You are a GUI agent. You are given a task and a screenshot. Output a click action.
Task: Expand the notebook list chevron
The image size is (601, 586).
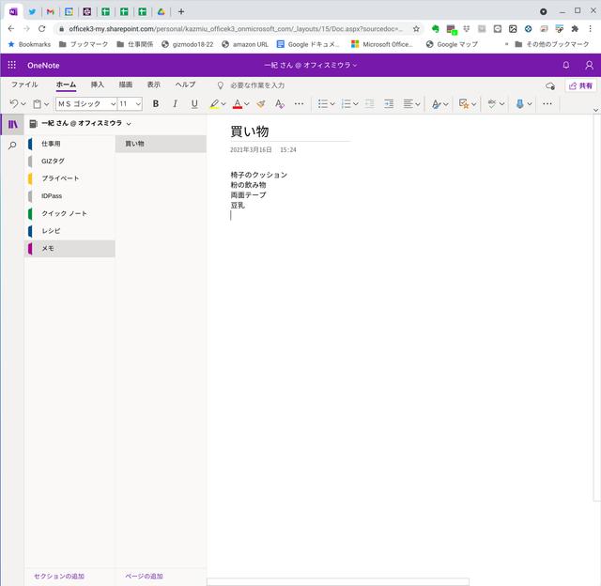pyautogui.click(x=129, y=124)
